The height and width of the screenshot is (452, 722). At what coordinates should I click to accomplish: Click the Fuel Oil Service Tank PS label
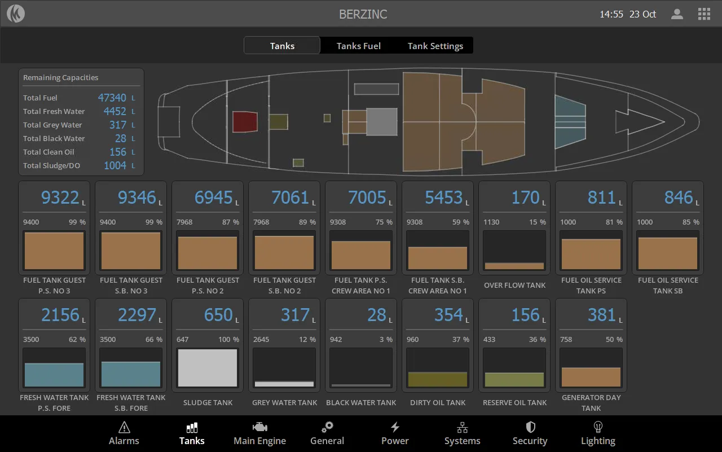591,286
